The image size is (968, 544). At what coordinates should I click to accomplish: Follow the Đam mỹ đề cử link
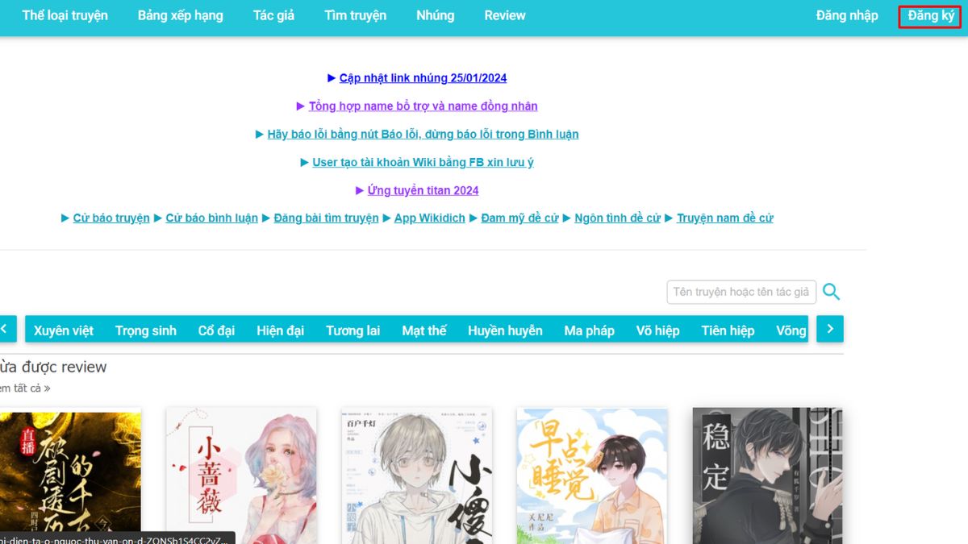519,218
